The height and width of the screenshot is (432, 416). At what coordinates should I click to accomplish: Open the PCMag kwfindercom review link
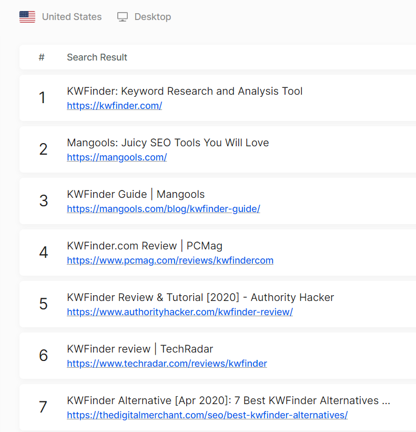[170, 260]
